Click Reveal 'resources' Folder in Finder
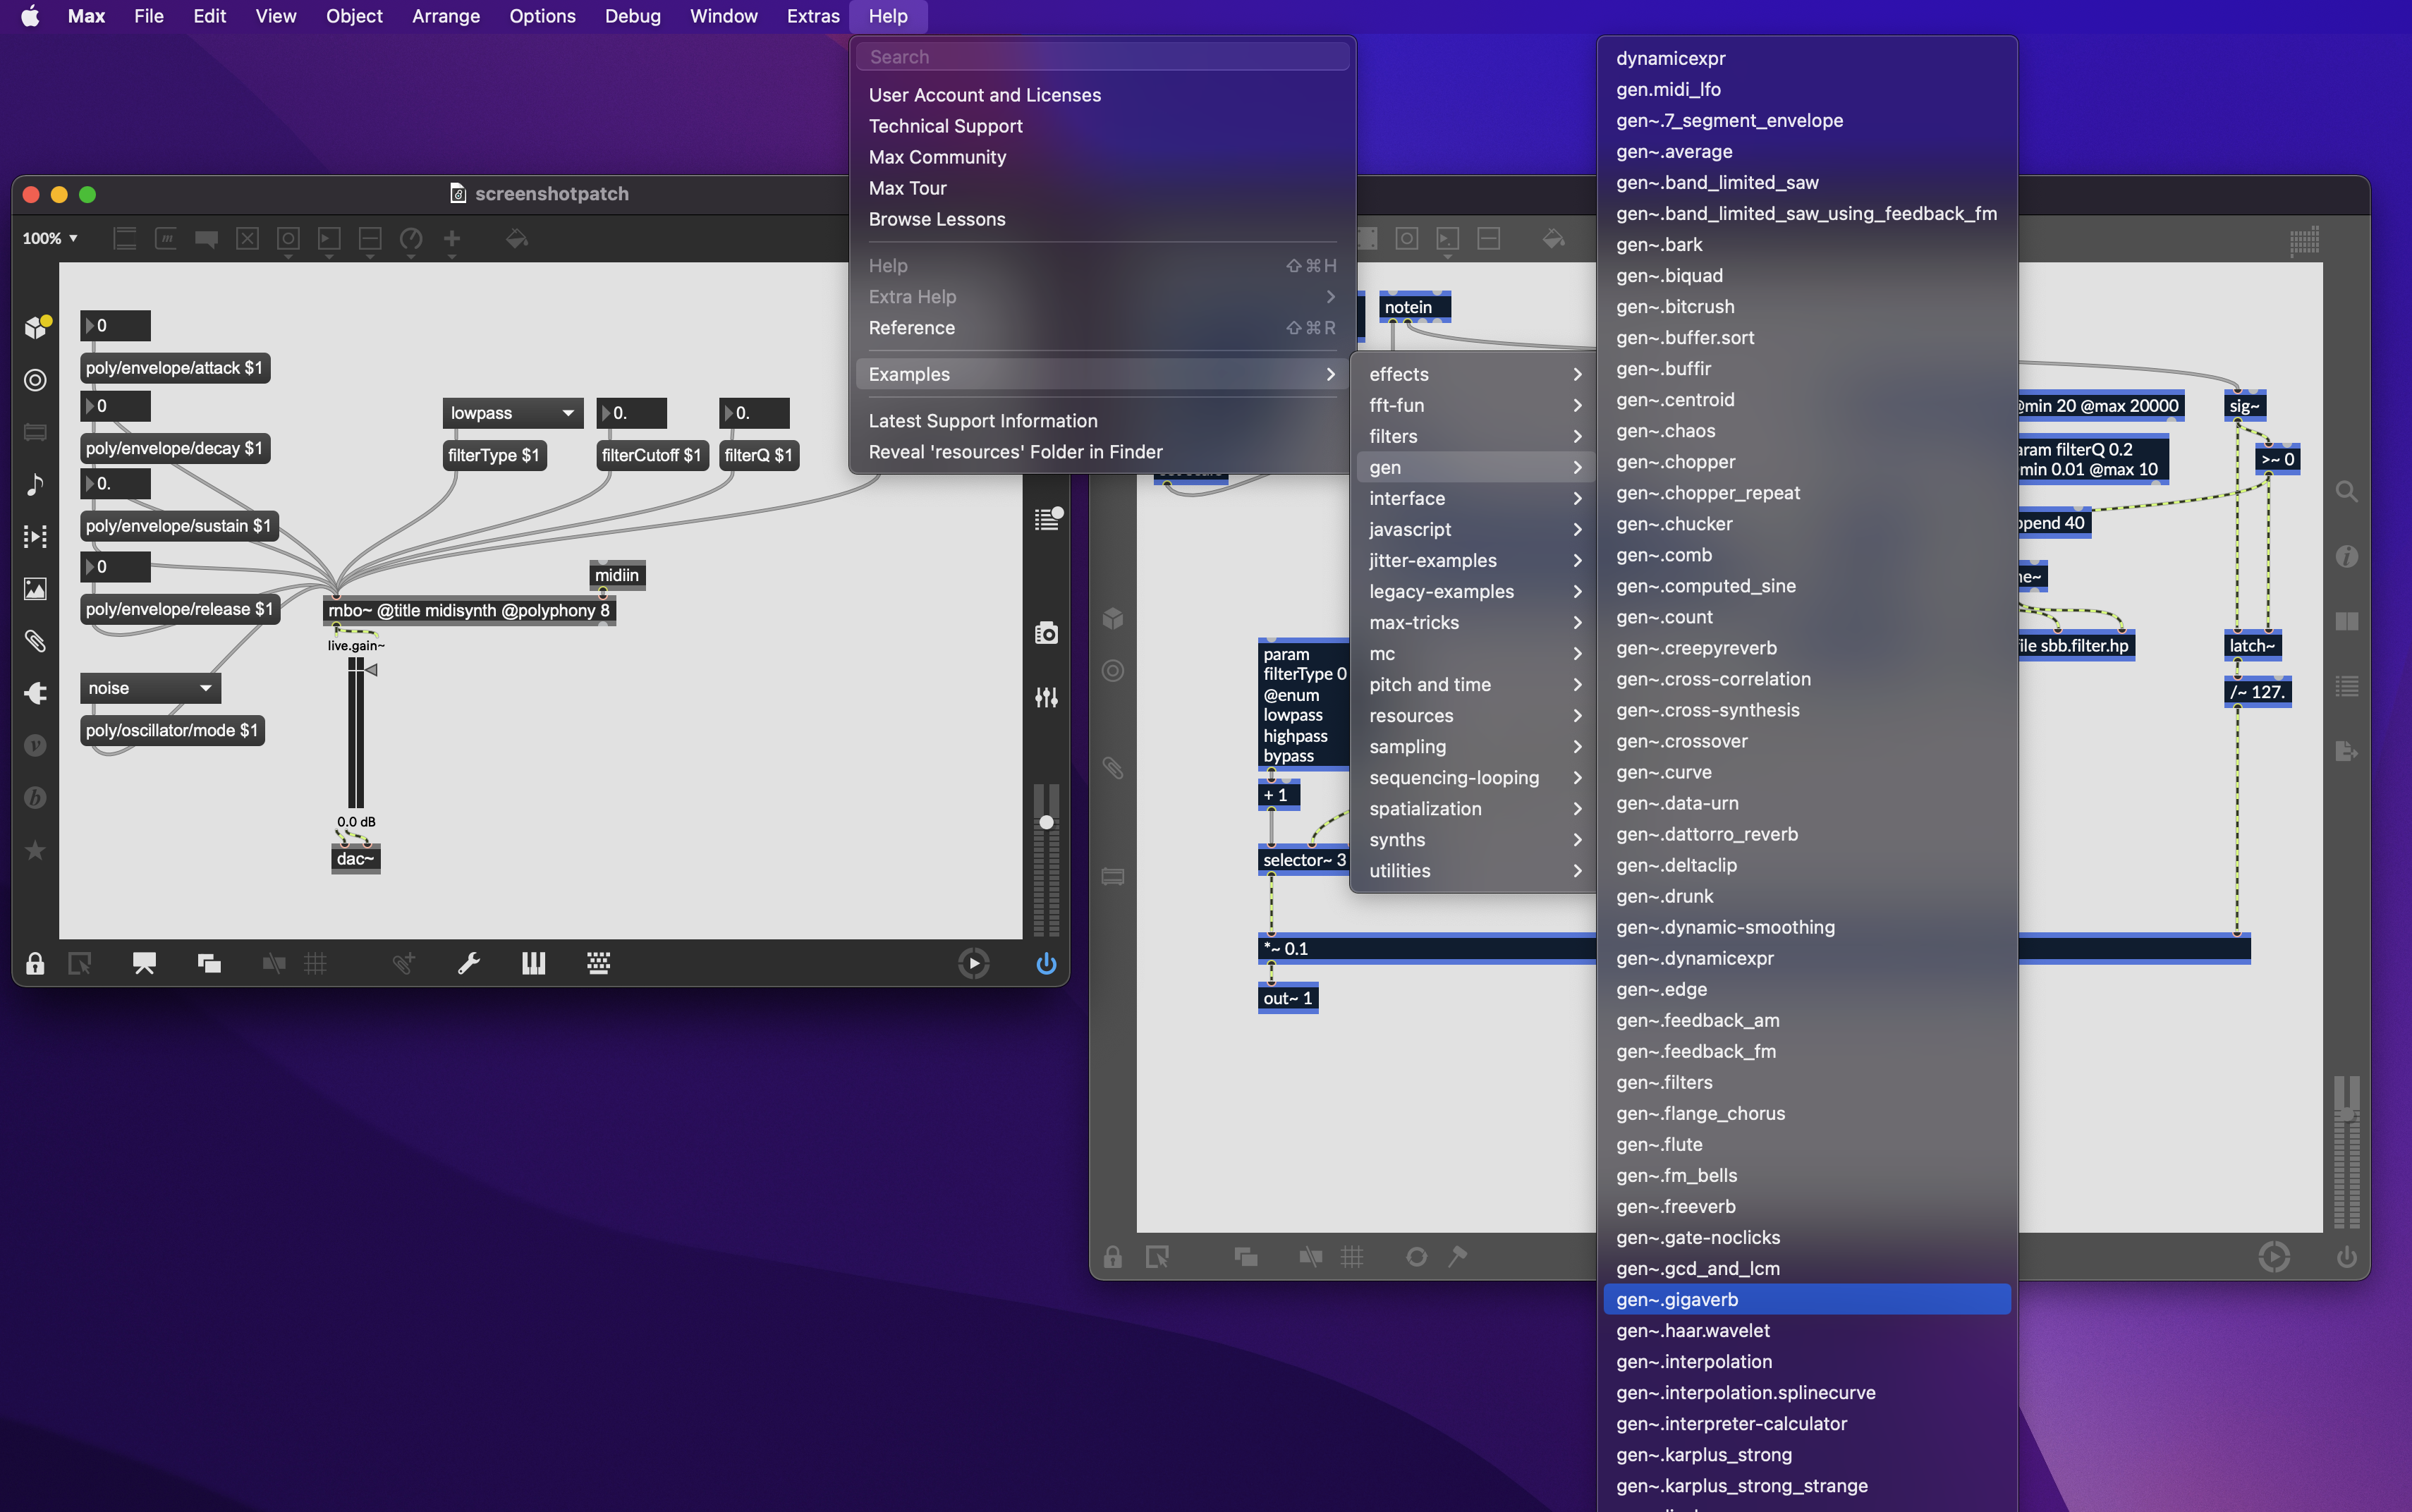The height and width of the screenshot is (1512, 2412). 1102,452
